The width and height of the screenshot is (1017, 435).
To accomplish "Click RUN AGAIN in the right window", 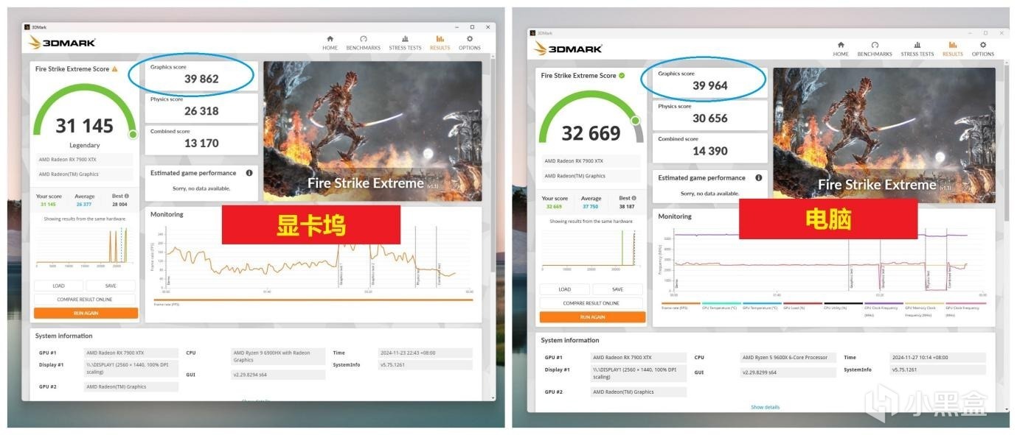I will [592, 317].
